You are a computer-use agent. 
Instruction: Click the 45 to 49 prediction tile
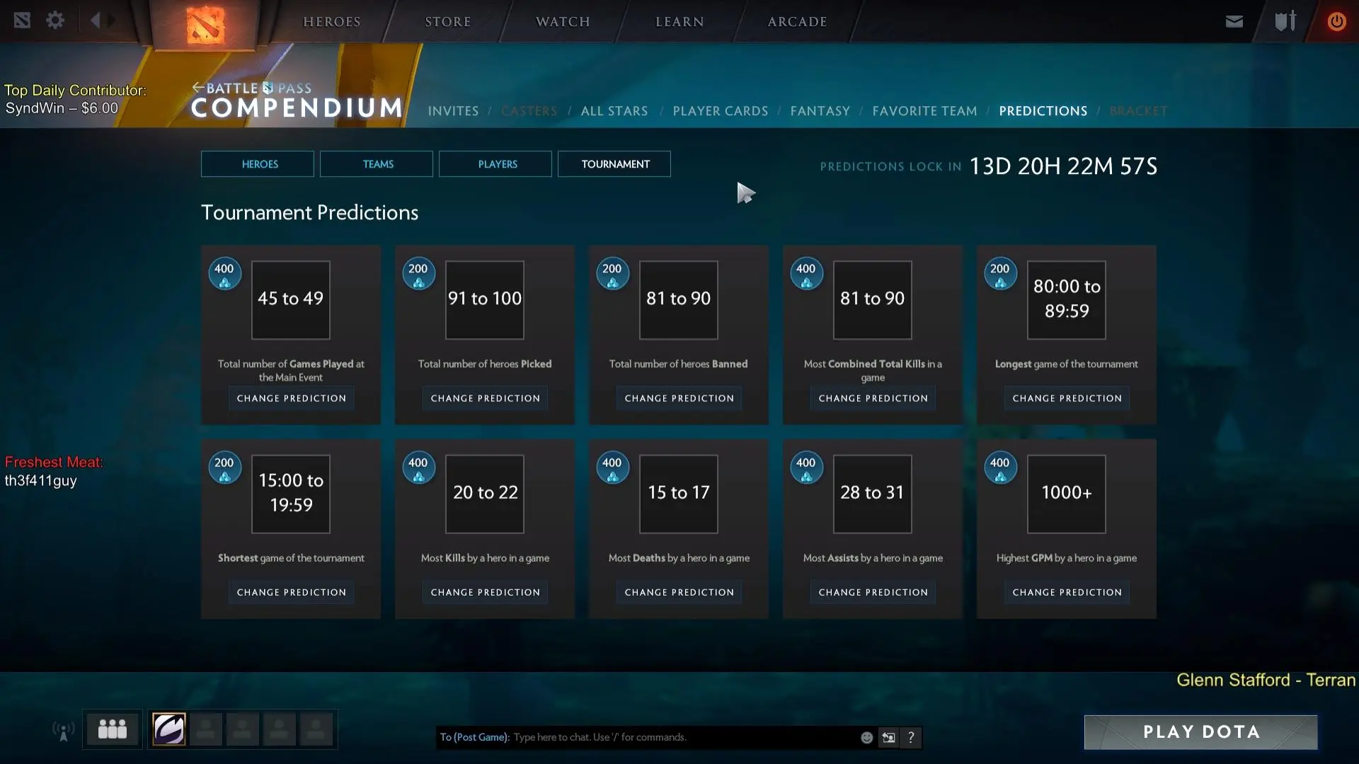click(291, 300)
